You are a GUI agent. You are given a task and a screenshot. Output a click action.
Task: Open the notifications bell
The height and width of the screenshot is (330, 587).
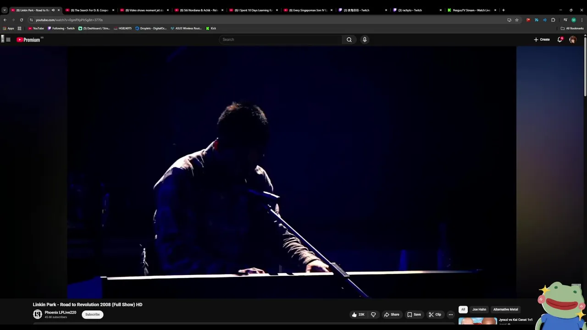559,39
